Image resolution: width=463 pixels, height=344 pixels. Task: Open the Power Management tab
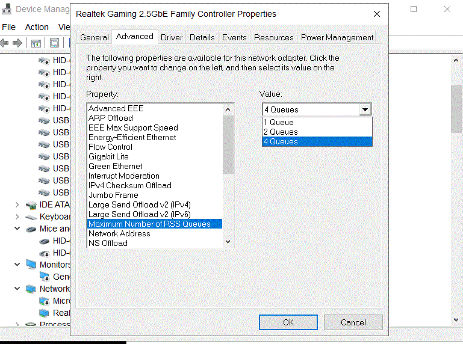tap(337, 37)
